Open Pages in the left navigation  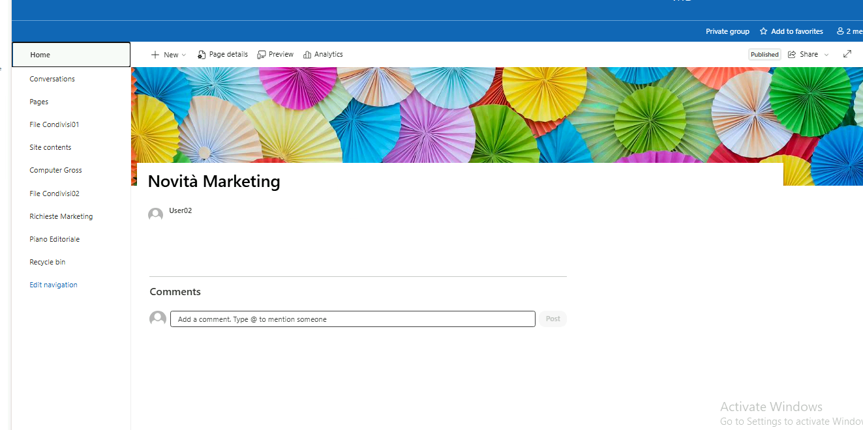[x=39, y=102]
